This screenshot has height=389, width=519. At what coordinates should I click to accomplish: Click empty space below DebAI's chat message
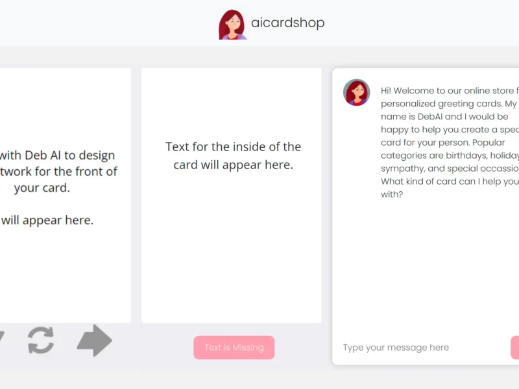pyautogui.click(x=428, y=266)
